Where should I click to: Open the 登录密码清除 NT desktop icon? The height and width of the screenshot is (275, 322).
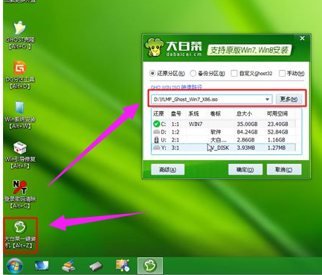pos(20,195)
